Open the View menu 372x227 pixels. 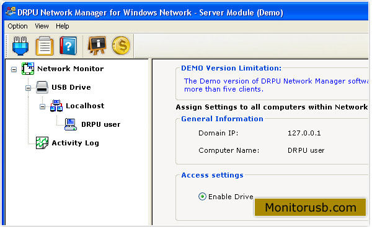tap(42, 26)
